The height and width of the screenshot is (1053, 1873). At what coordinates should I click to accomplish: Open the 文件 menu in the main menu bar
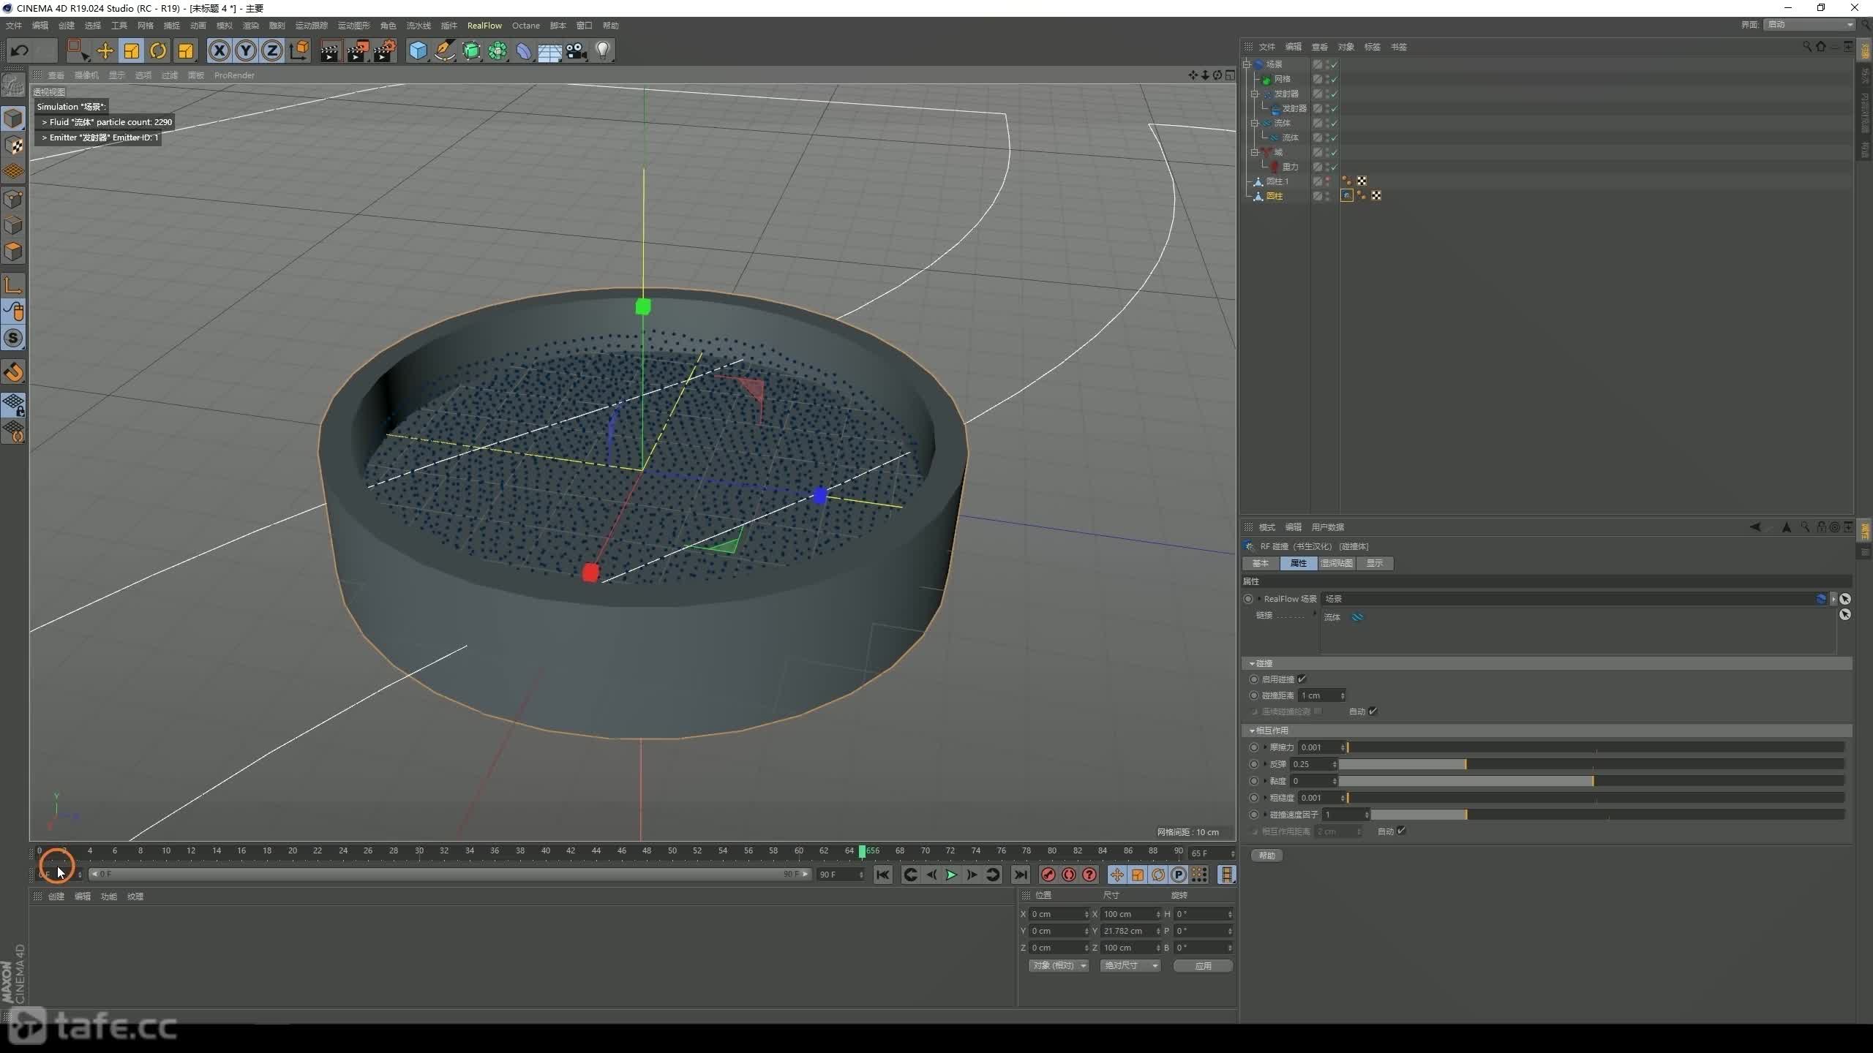click(13, 26)
